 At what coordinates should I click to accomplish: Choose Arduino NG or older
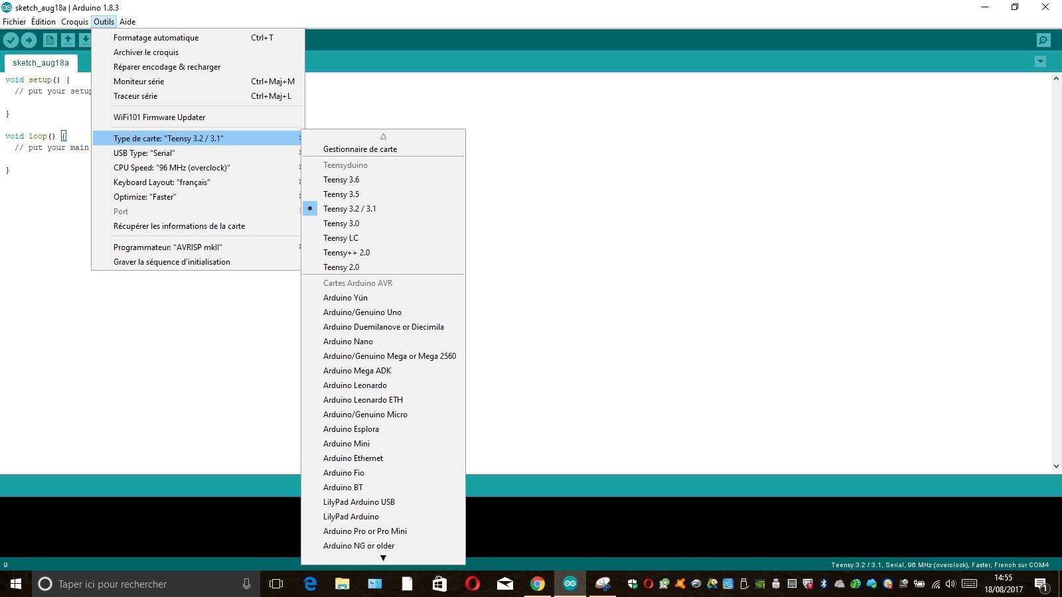pyautogui.click(x=383, y=546)
